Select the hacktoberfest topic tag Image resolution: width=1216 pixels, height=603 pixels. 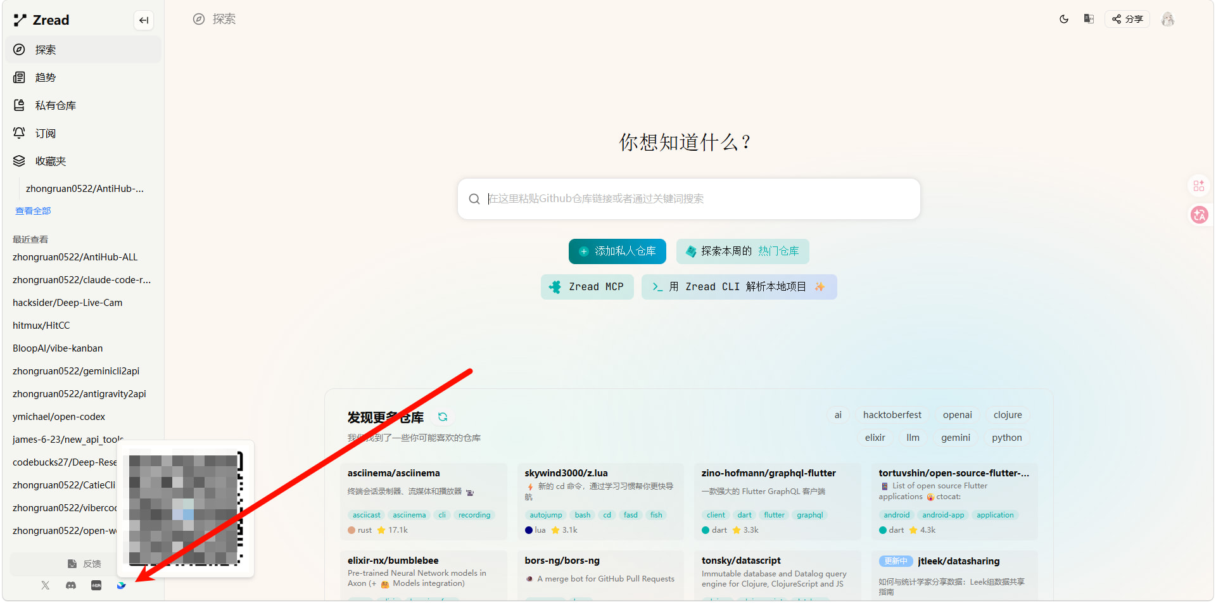pyautogui.click(x=892, y=415)
